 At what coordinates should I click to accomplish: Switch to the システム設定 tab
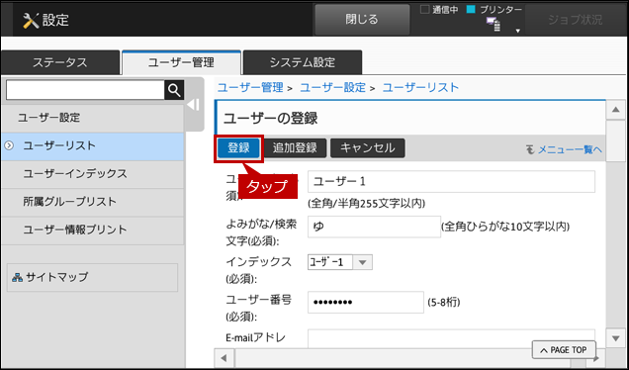tap(303, 62)
